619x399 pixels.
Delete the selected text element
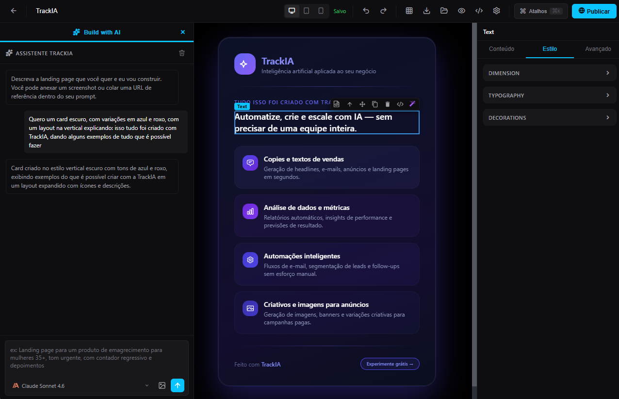(x=387, y=104)
